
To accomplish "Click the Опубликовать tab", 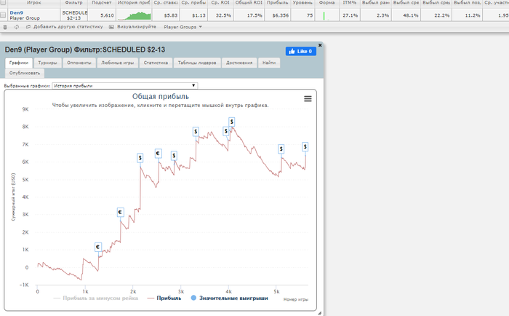I will (25, 73).
